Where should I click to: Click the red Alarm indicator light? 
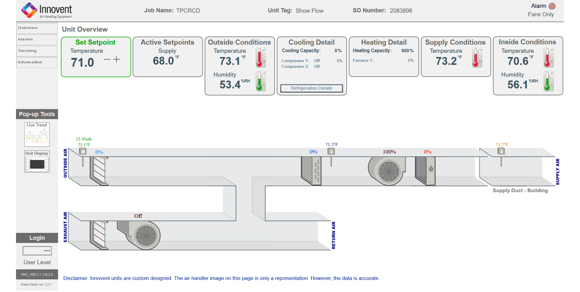tap(552, 6)
